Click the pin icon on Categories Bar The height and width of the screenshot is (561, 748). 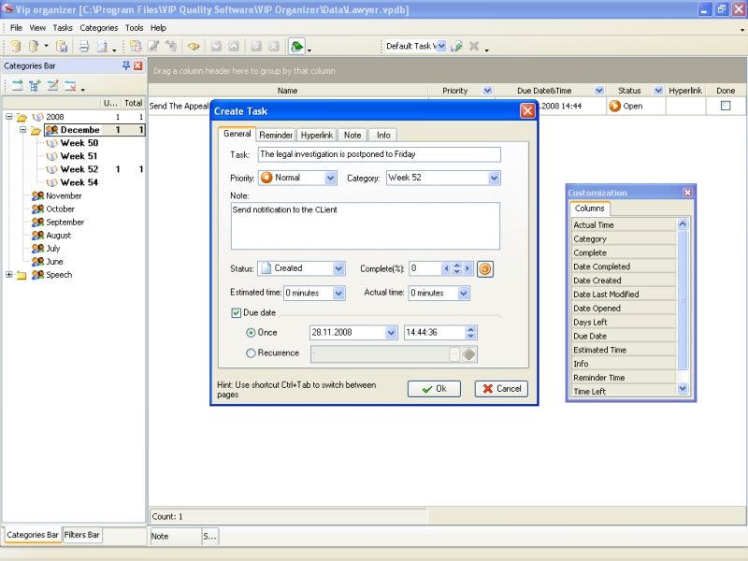click(126, 66)
